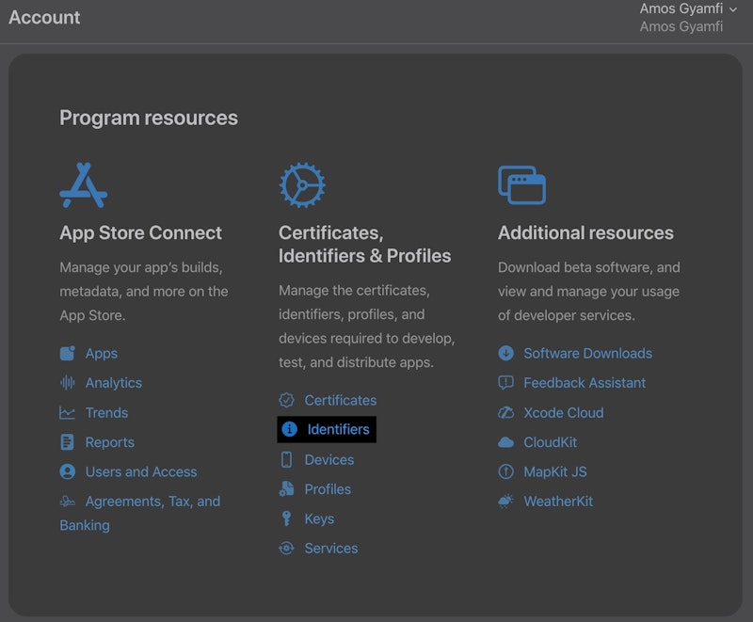753x622 pixels.
Task: Open the Certificates link
Action: [340, 401]
